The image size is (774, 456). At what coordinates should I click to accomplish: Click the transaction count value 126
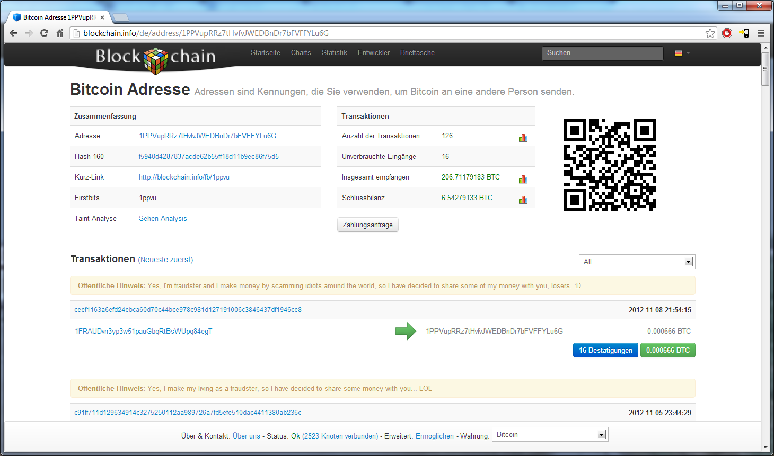[x=447, y=136]
